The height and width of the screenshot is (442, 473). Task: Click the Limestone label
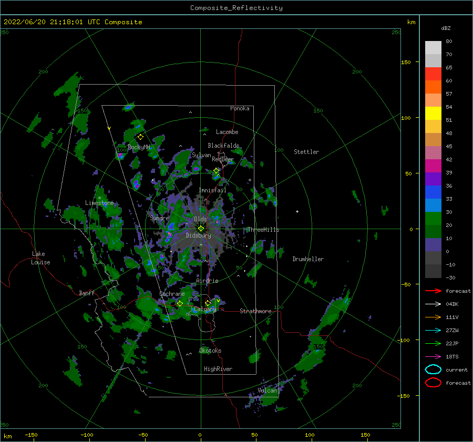(99, 203)
